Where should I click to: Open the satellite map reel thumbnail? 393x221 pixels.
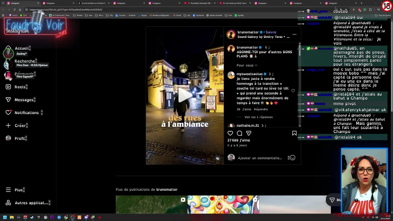pos(151,204)
